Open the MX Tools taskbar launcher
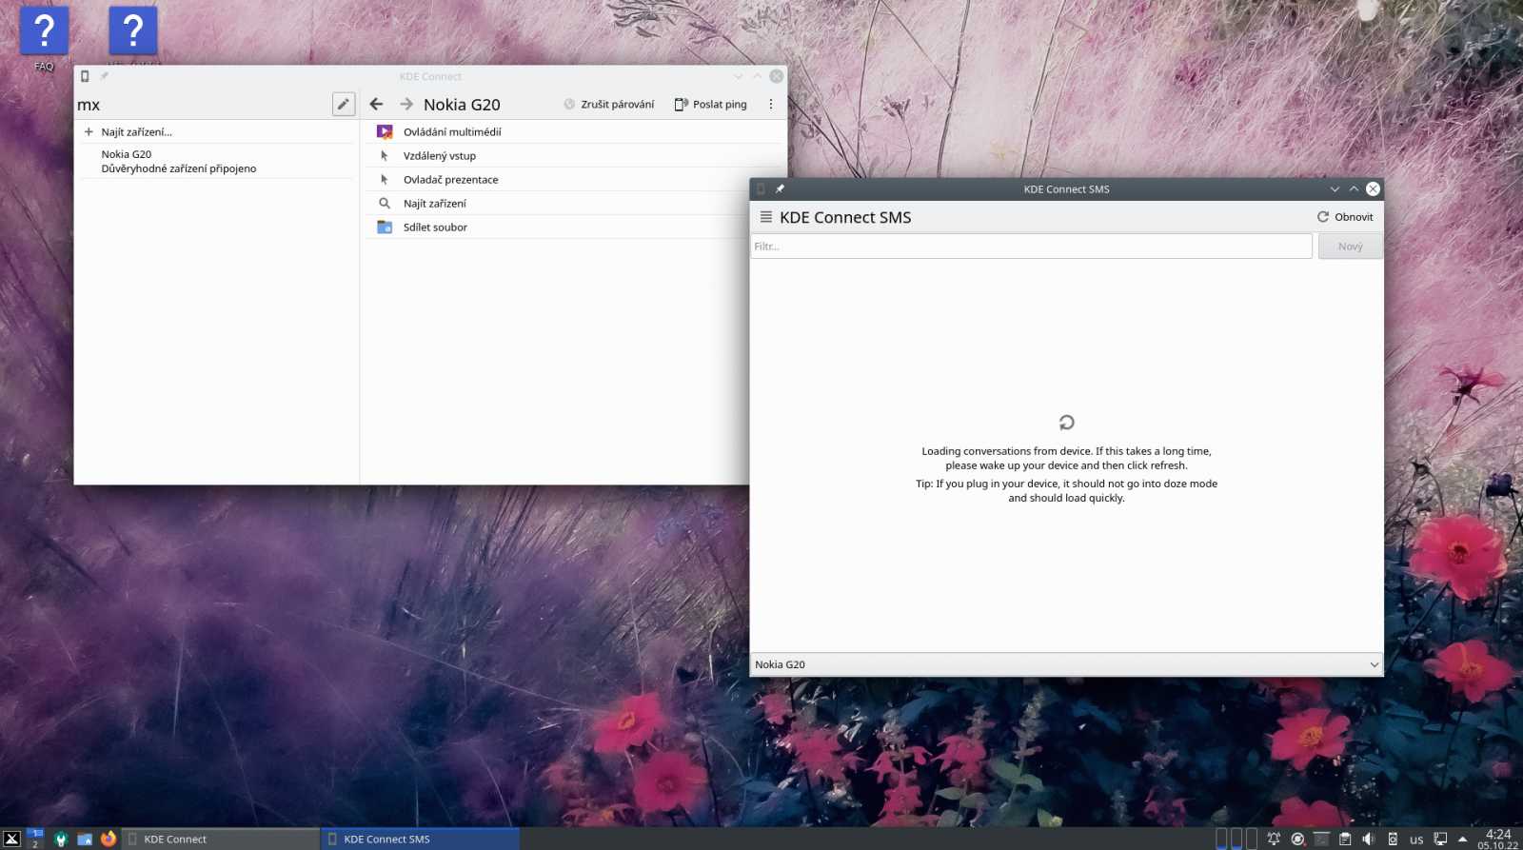This screenshot has height=850, width=1523. point(61,839)
